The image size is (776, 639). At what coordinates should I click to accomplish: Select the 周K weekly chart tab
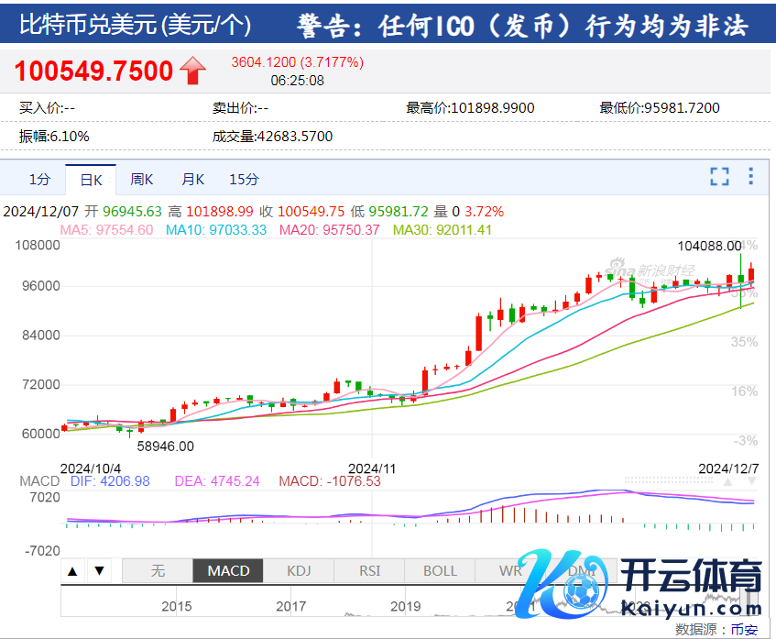point(142,179)
